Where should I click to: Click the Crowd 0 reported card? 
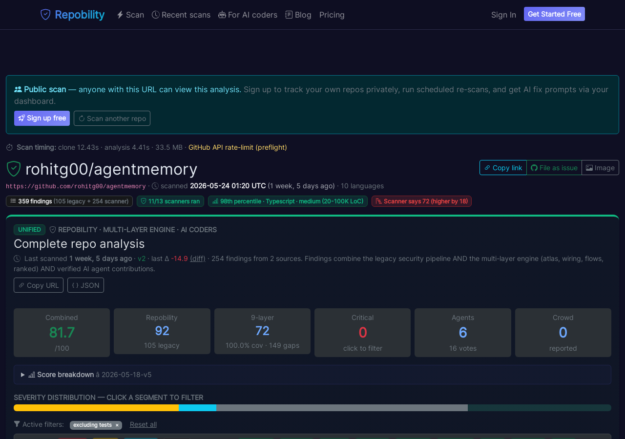coord(563,333)
